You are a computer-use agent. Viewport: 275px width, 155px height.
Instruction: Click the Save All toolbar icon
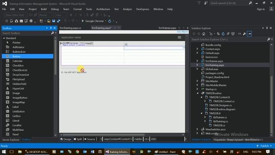click(x=58, y=21)
